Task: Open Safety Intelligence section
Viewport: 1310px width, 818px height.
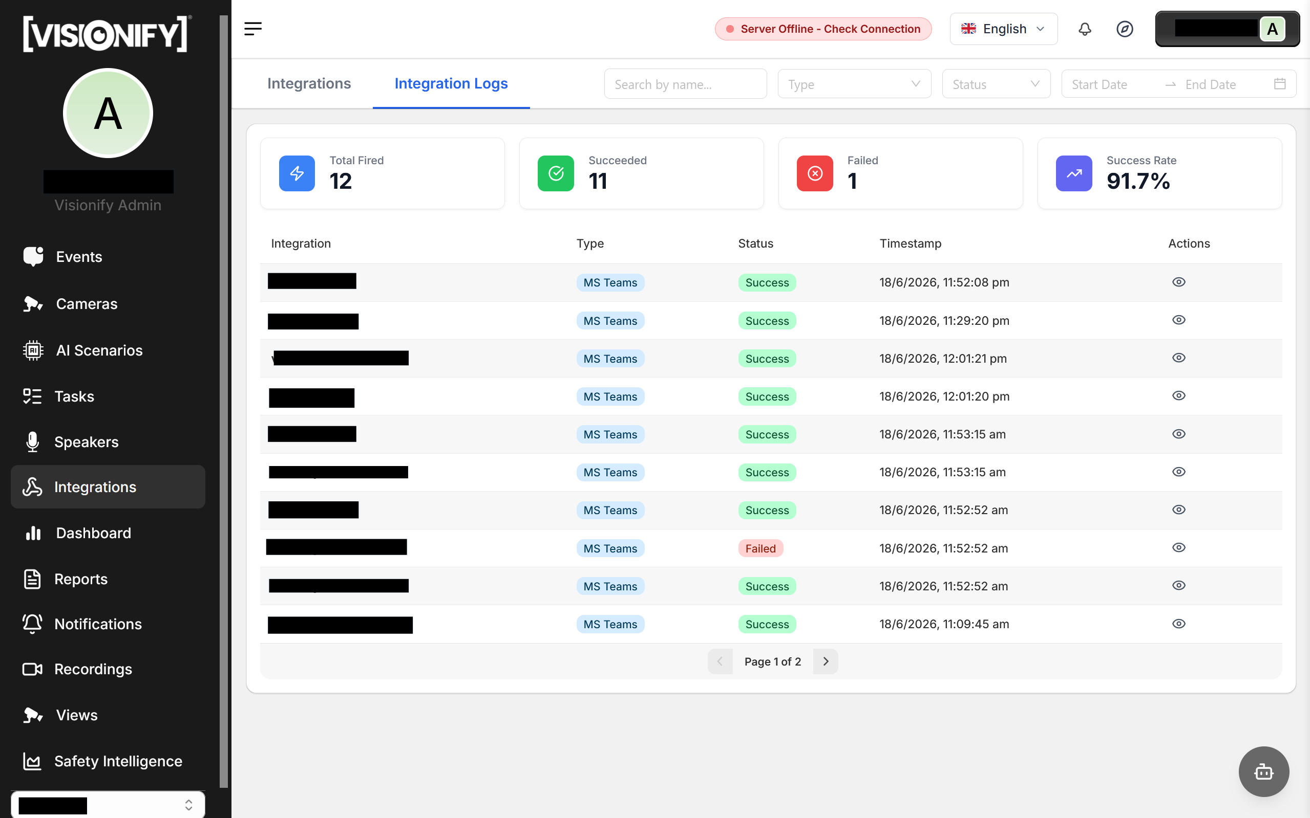Action: tap(108, 761)
